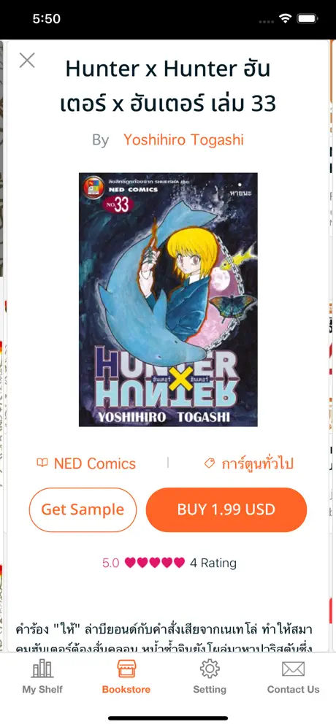
Task: Tap the tag icon beside การ์ตูนทั่วไป
Action: coord(210,463)
